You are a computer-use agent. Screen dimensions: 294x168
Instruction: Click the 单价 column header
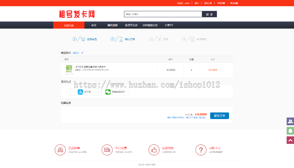[x=171, y=59]
